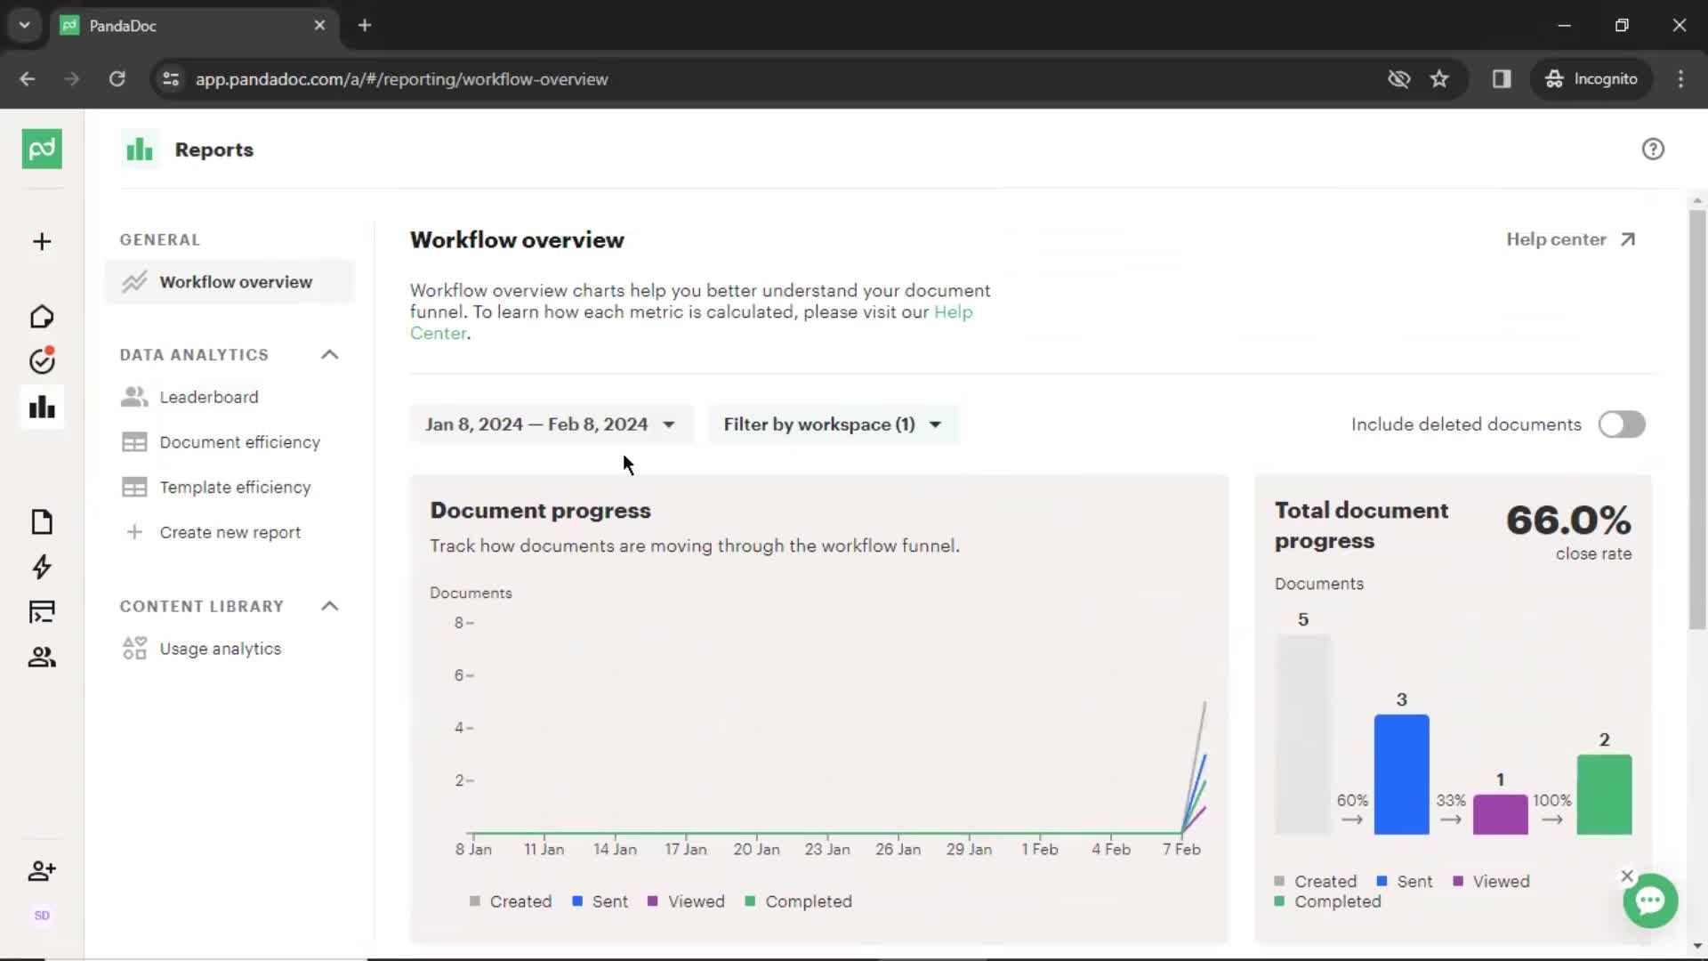
Task: Select the Workflow overview sidebar icon
Action: [x=133, y=281]
